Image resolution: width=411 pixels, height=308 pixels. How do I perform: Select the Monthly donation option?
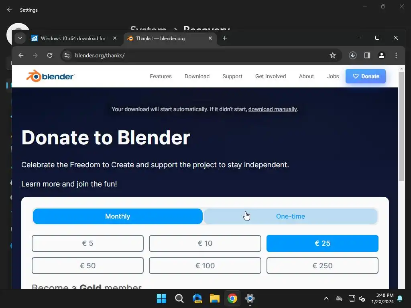point(118,216)
